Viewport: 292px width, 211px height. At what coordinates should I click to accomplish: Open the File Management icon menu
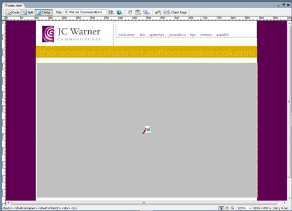coord(111,12)
